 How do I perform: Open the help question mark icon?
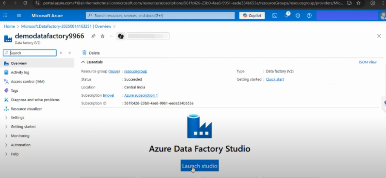tap(309, 15)
